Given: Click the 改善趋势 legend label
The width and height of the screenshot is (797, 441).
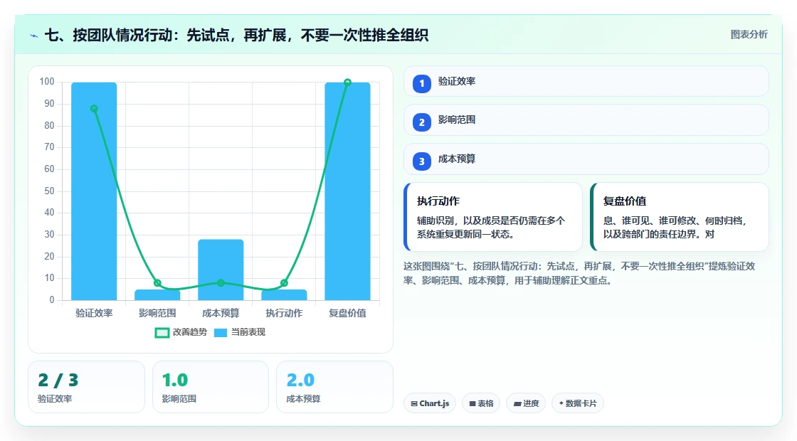Looking at the screenshot, I should click(189, 332).
